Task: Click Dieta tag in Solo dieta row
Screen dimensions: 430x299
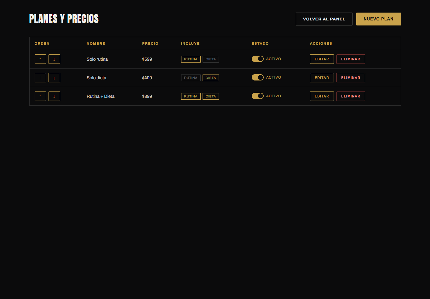Action: [x=211, y=78]
